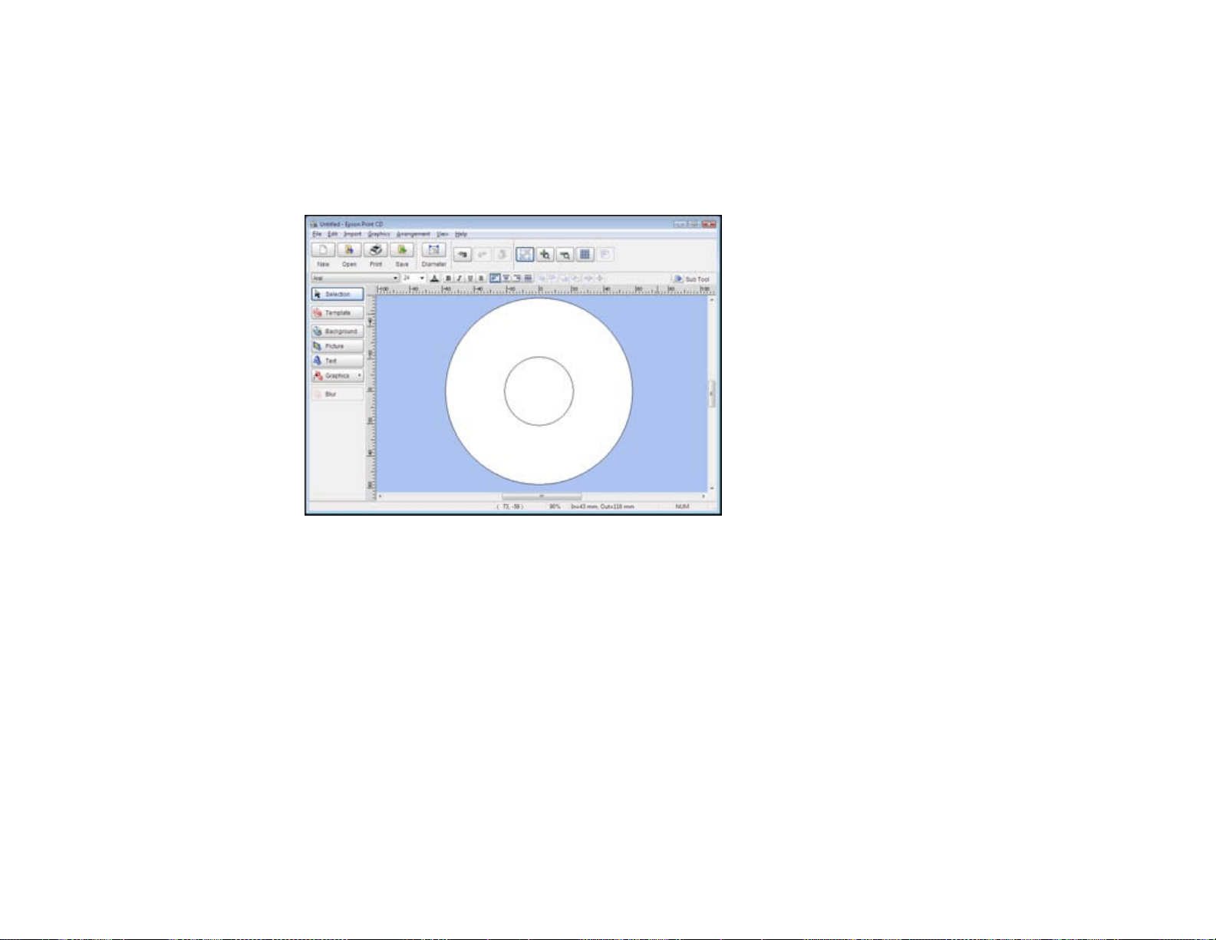Open the File menu
Image resolution: width=1216 pixels, height=940 pixels.
(x=317, y=233)
